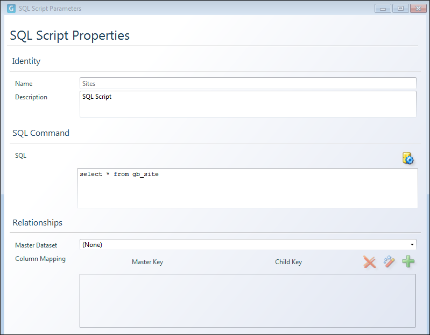This screenshot has width=430, height=335.
Task: Maximize the SQL Script Parameters window
Action: pyautogui.click(x=400, y=9)
